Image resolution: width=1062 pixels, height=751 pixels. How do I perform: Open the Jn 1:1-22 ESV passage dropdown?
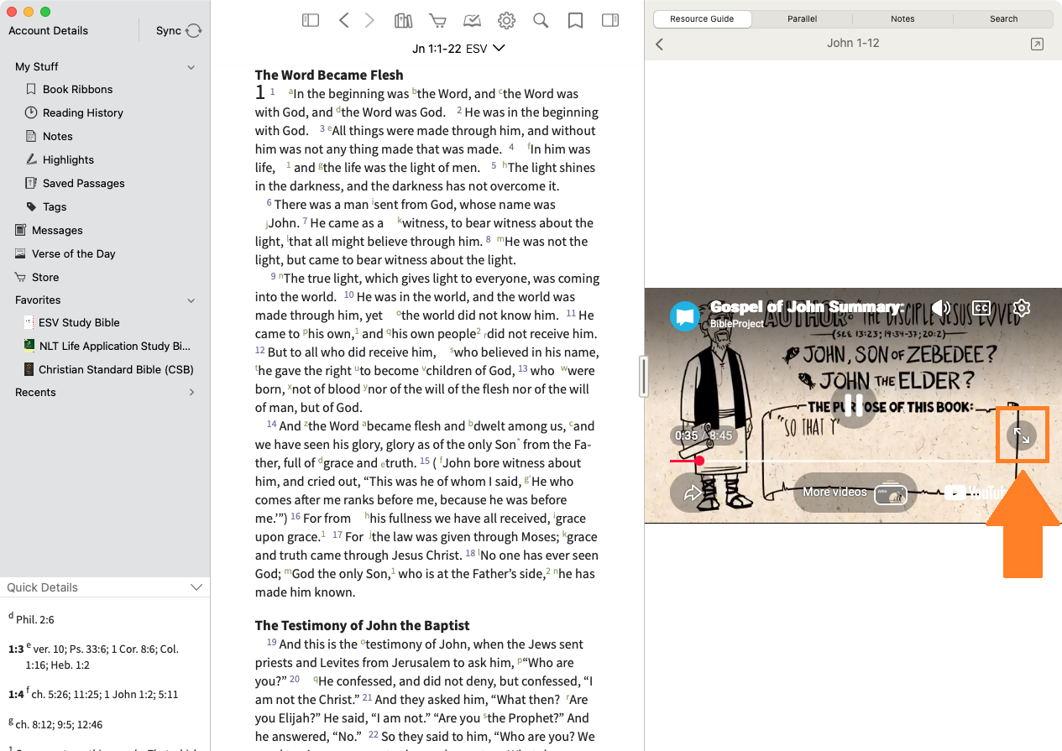pyautogui.click(x=458, y=48)
